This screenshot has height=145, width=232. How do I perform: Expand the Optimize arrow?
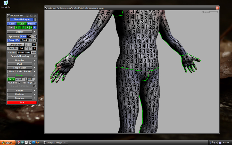35,60
